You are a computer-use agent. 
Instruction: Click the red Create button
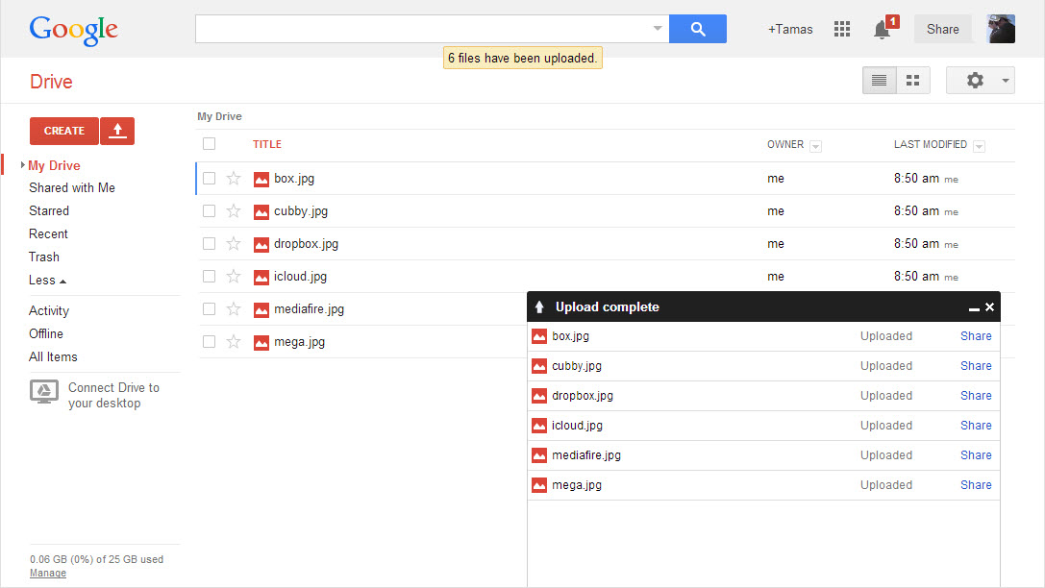pyautogui.click(x=64, y=131)
